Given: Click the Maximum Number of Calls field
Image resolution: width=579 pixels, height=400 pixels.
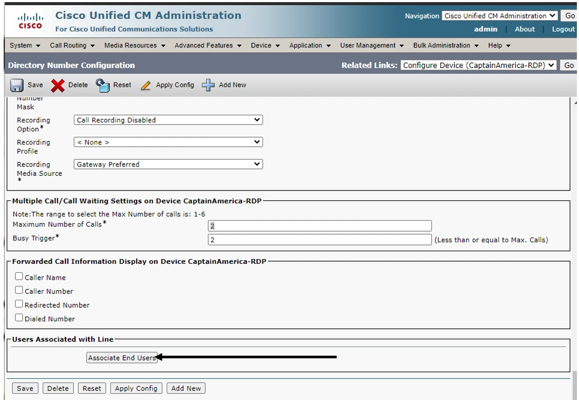Looking at the screenshot, I should coord(320,225).
